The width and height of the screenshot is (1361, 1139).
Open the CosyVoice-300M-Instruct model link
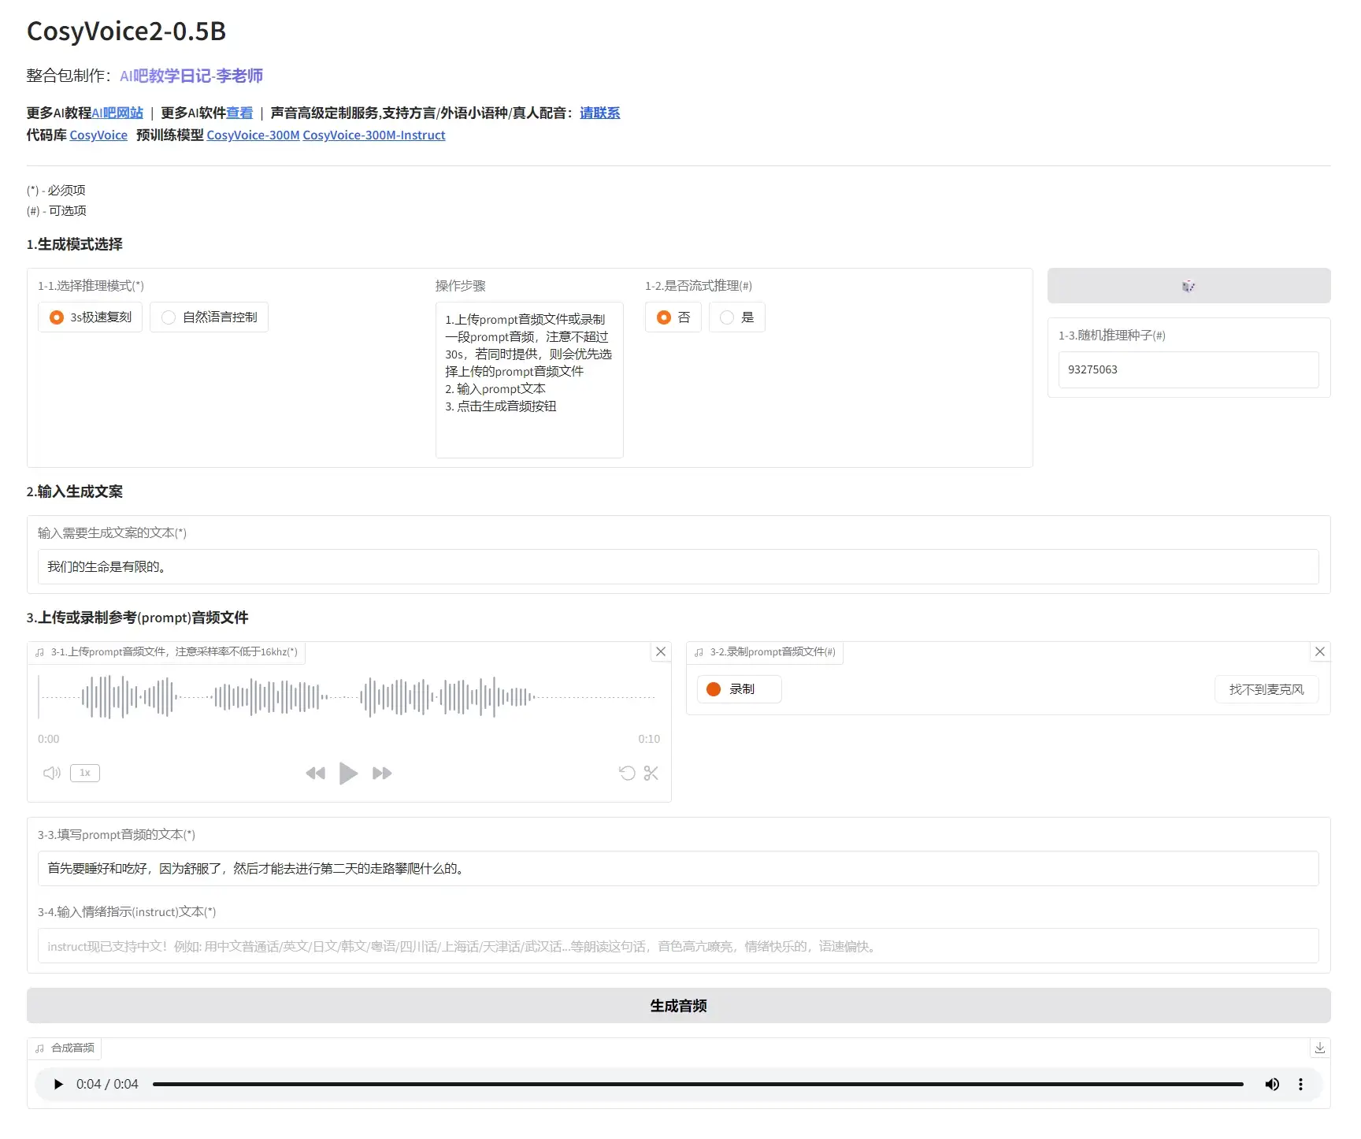(x=374, y=135)
